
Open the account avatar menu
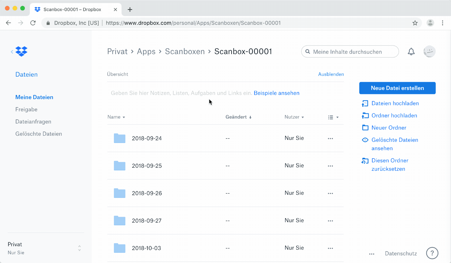point(429,52)
